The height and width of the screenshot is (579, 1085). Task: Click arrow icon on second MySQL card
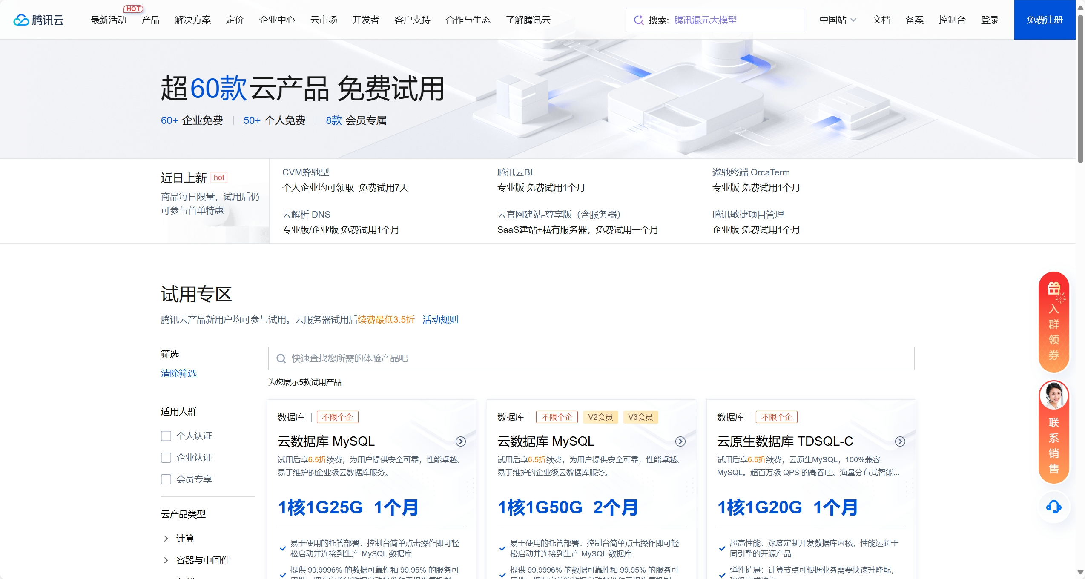680,441
